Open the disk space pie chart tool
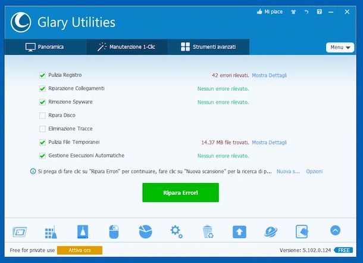 click(145, 231)
